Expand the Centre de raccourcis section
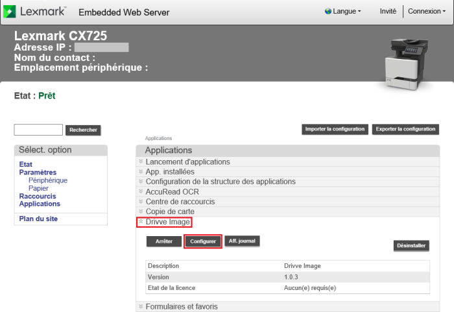The width and height of the screenshot is (454, 312). pyautogui.click(x=180, y=202)
